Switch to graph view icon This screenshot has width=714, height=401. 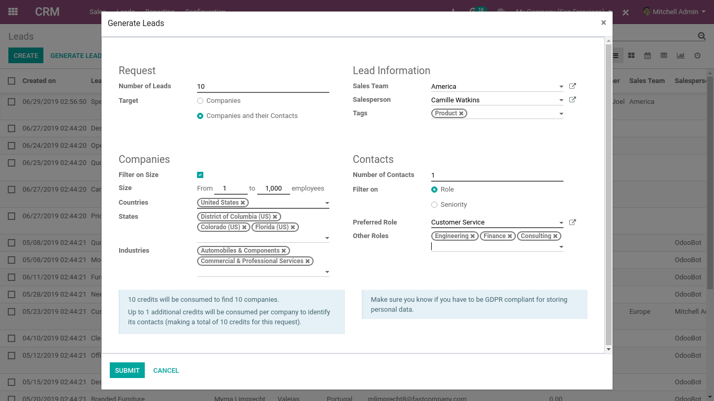point(681,55)
